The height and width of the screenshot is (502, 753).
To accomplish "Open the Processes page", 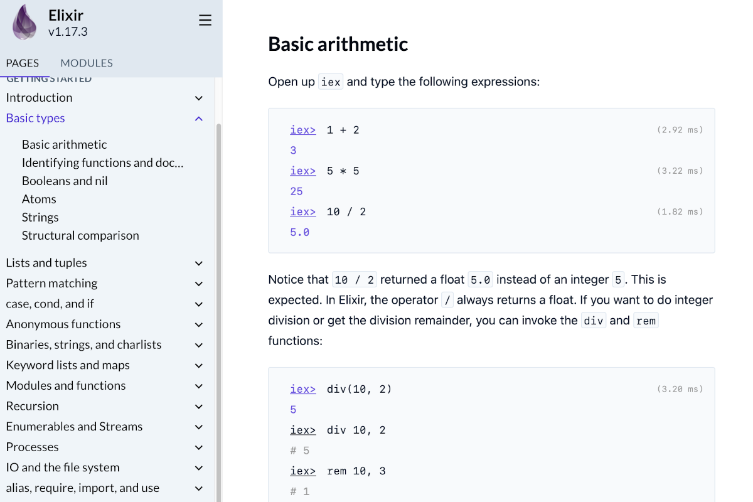I will pos(32,447).
